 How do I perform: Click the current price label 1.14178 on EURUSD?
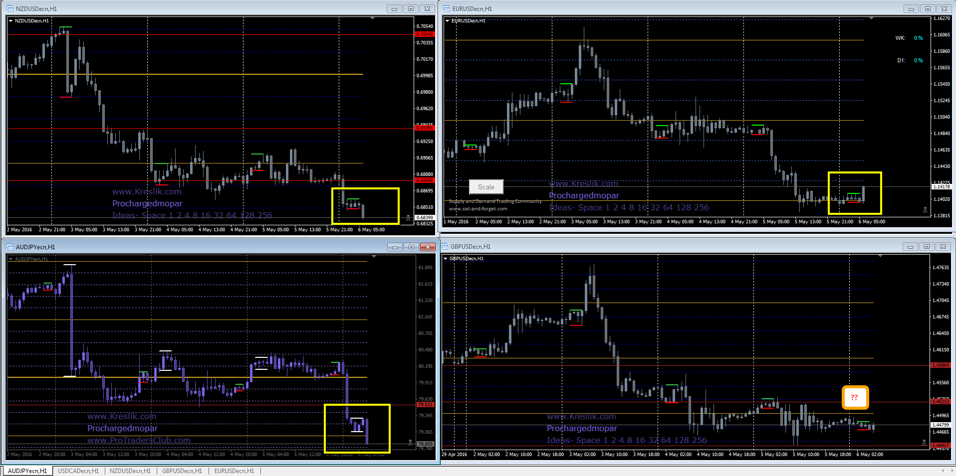[942, 187]
